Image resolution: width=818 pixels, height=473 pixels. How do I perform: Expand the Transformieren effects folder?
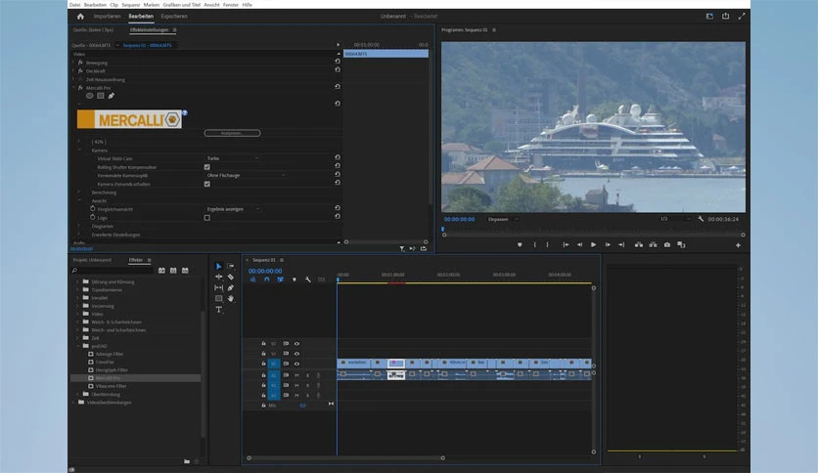click(x=79, y=289)
